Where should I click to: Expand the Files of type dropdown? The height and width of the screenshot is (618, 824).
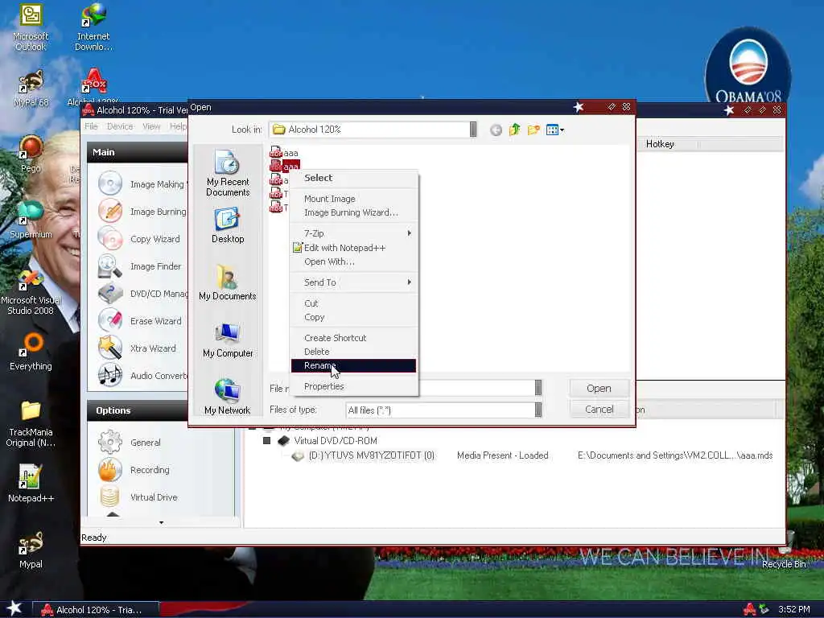tap(538, 410)
